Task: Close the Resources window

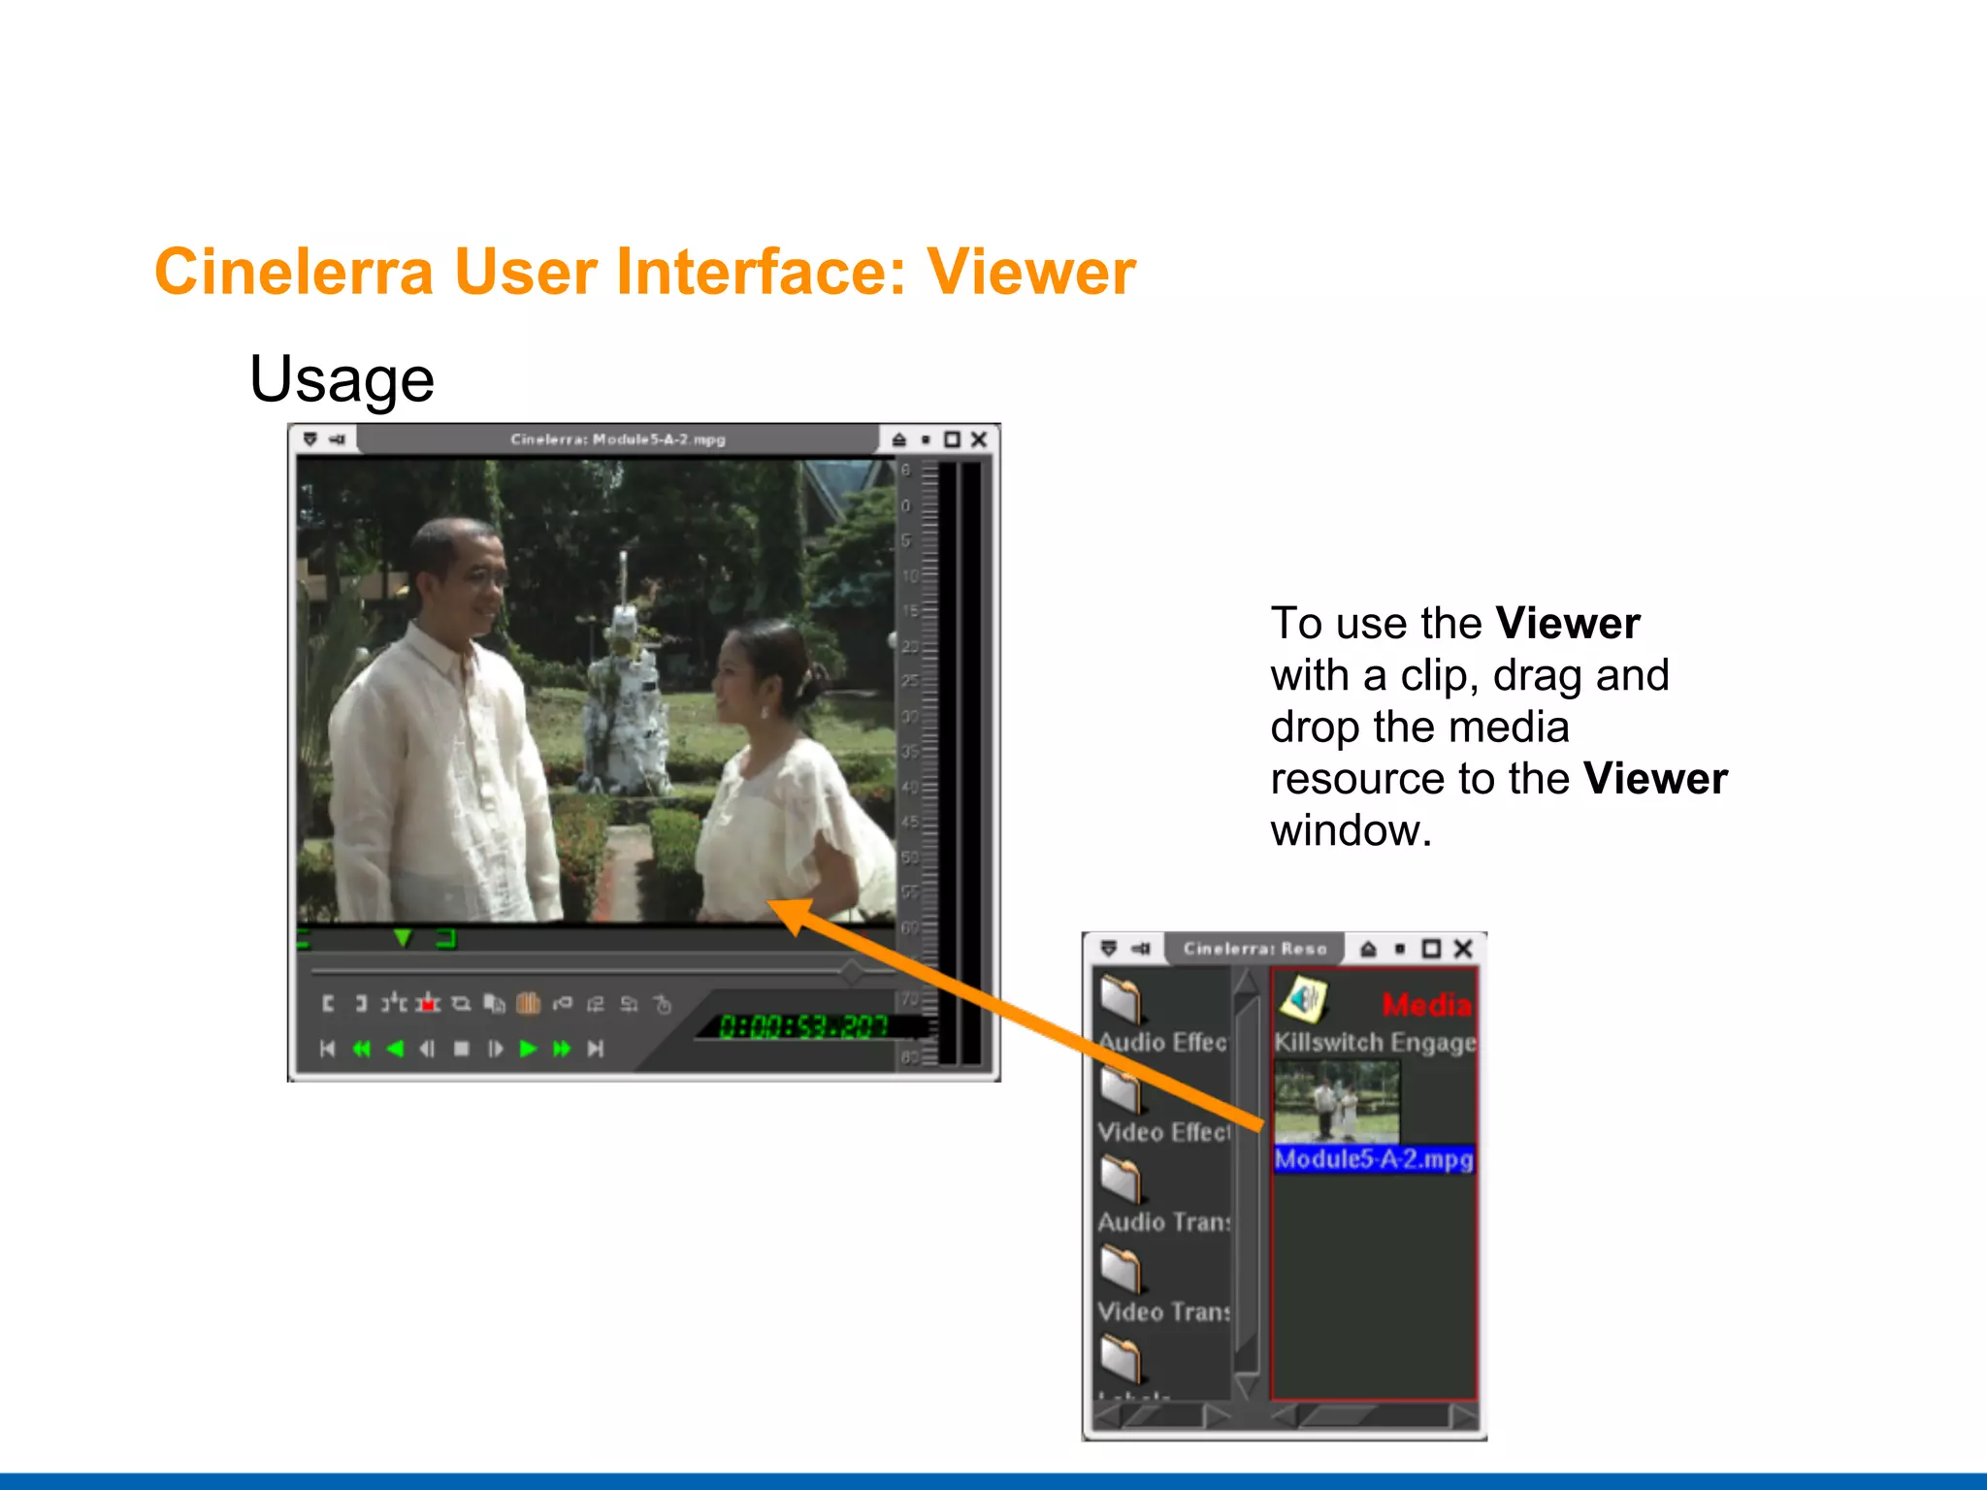Action: click(1463, 949)
